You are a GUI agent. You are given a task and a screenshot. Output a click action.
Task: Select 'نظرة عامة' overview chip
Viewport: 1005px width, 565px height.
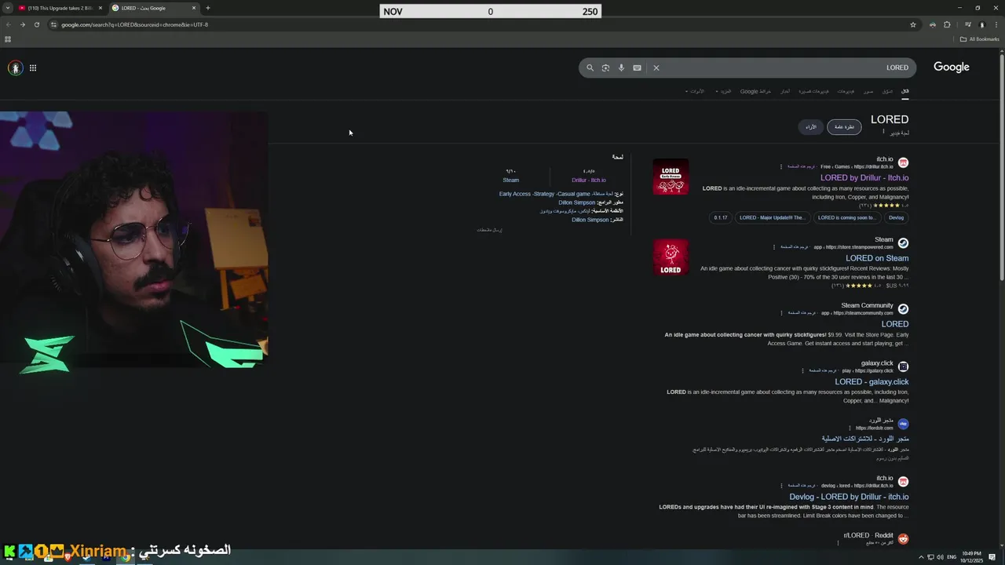click(x=844, y=126)
